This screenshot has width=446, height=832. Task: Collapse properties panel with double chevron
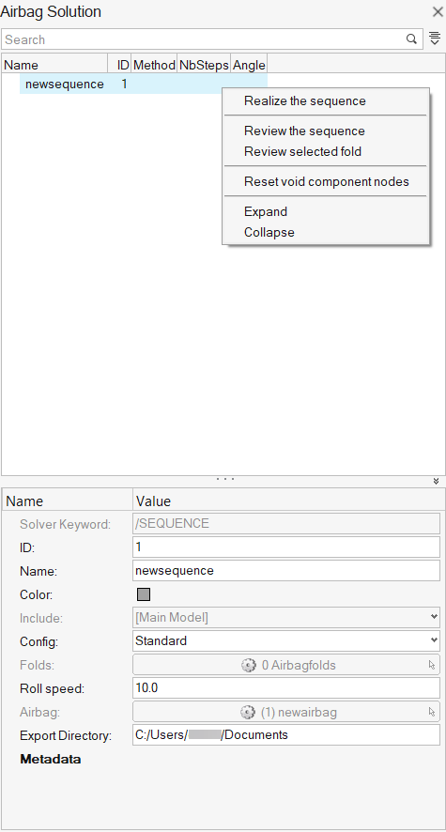coord(436,481)
